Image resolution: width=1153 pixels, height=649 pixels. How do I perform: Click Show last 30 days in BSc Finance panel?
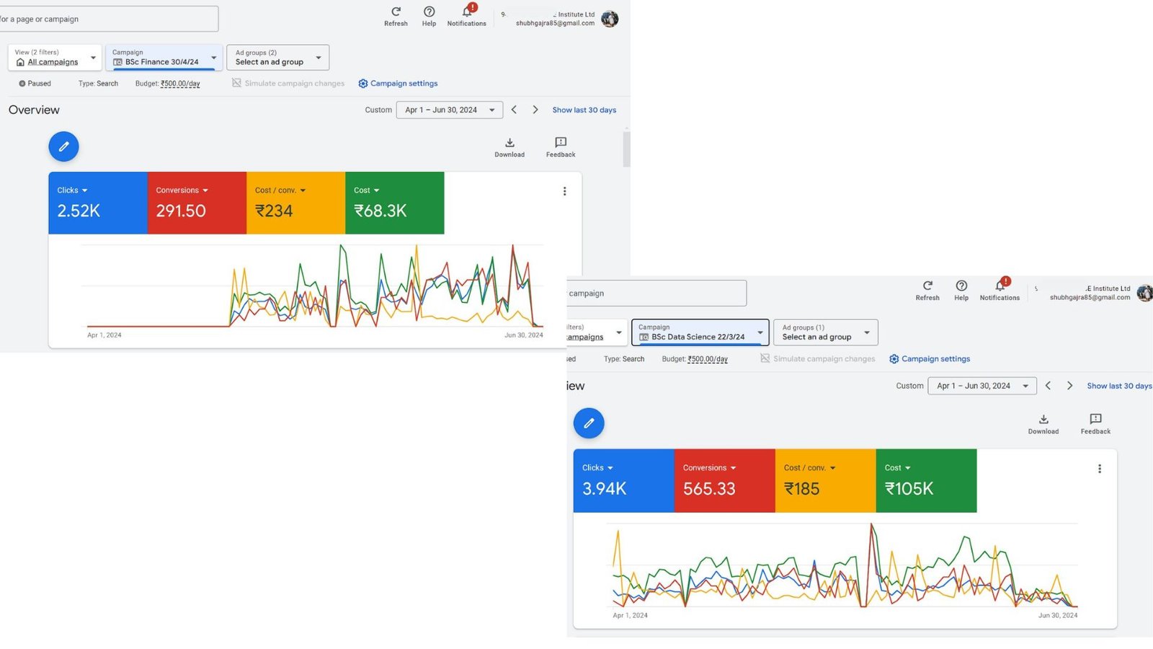coord(584,110)
